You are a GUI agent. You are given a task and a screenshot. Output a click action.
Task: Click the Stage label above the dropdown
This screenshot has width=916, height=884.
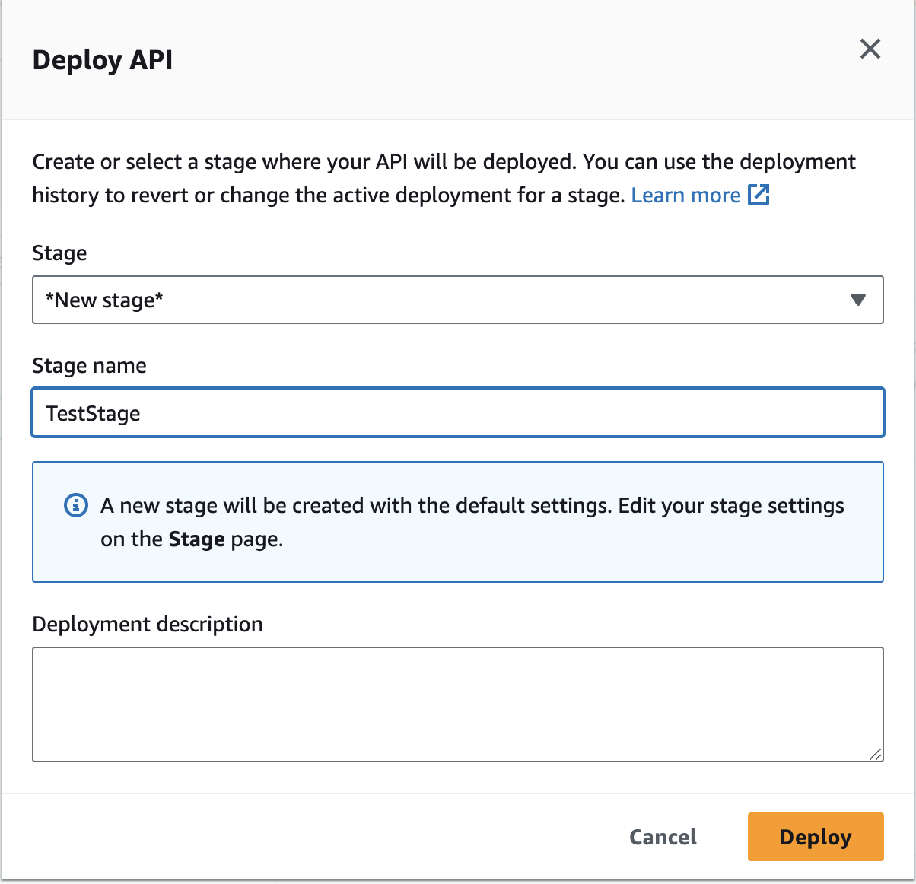coord(59,253)
